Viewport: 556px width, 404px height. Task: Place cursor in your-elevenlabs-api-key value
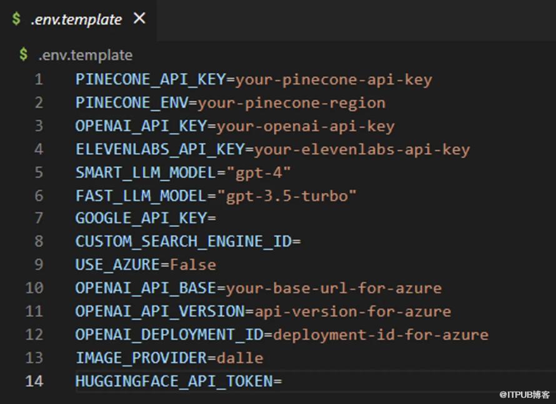[x=362, y=149]
